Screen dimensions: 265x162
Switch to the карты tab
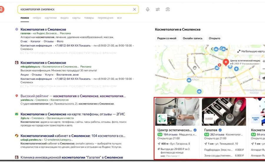coord(76,18)
